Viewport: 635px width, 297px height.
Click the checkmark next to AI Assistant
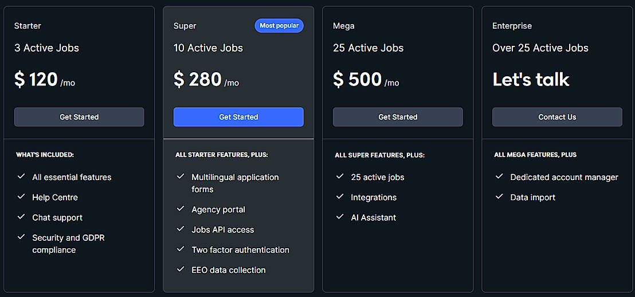340,217
